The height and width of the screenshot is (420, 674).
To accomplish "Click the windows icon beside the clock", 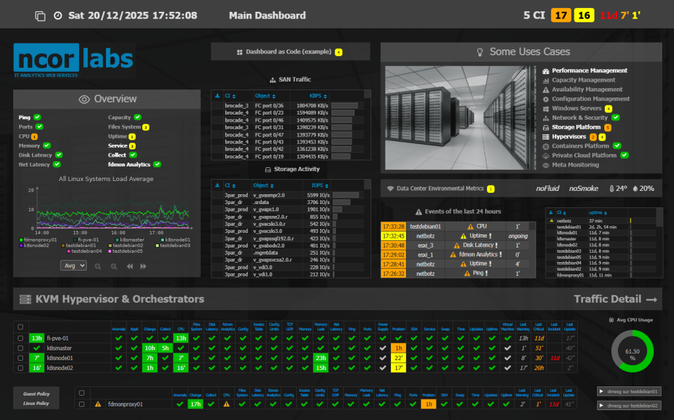I will (x=40, y=16).
